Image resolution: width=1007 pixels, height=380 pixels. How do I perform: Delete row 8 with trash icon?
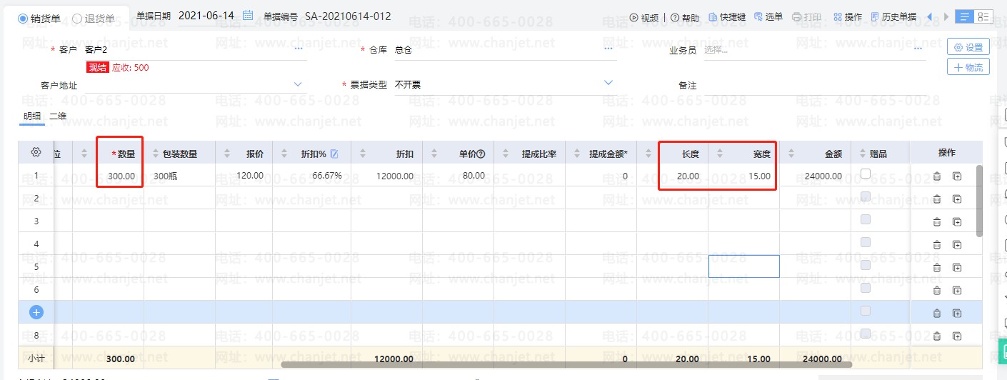coord(937,336)
